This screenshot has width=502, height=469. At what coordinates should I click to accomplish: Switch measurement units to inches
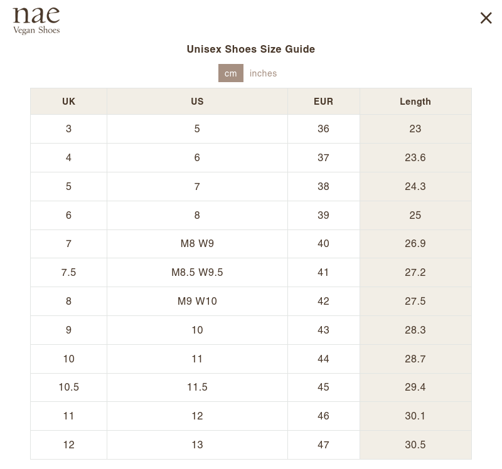coord(263,73)
